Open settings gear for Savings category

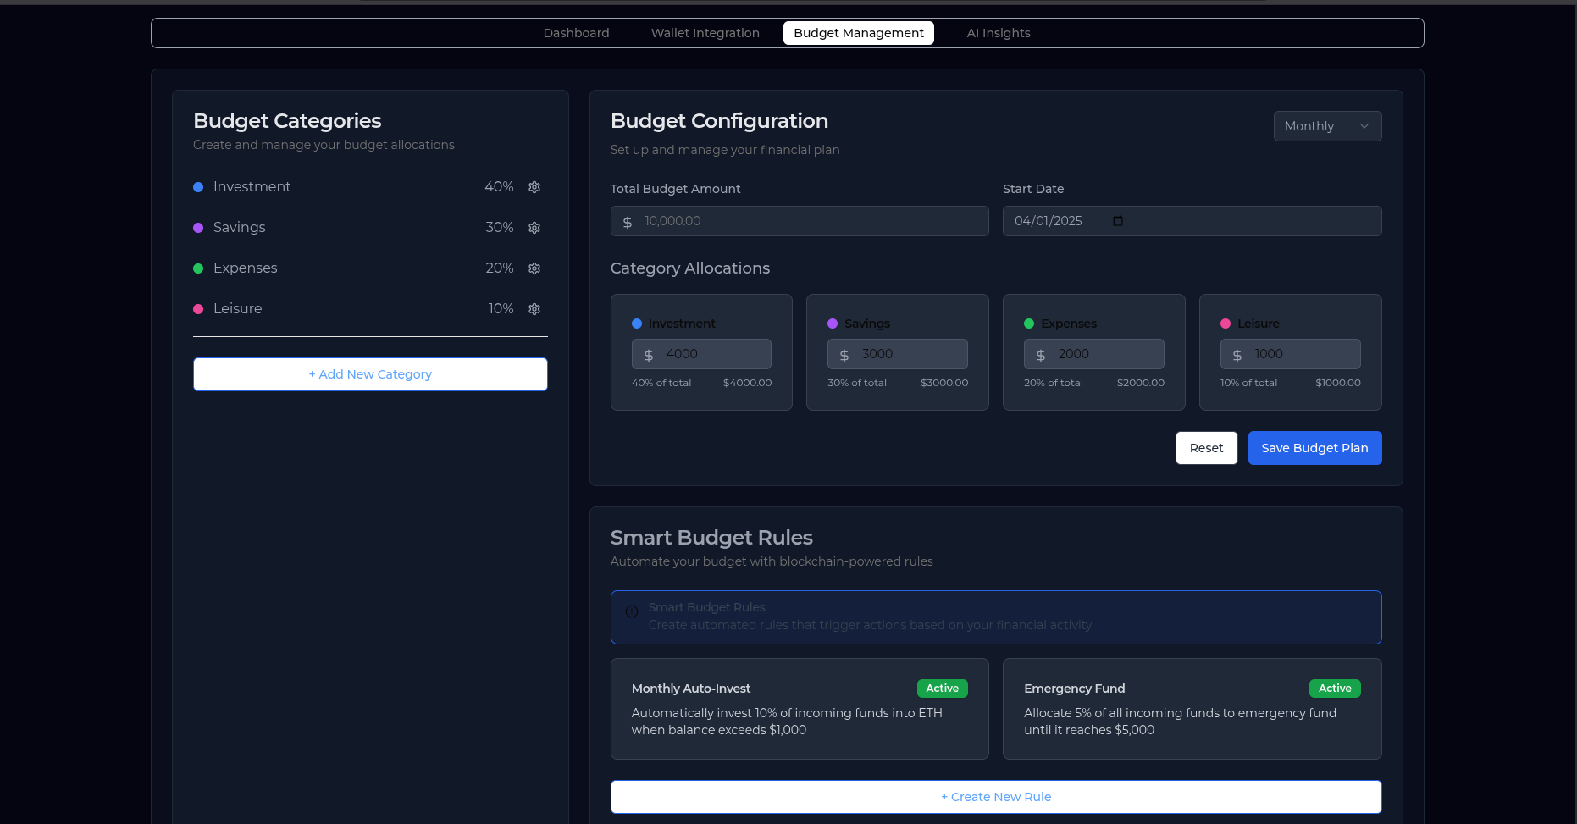click(x=534, y=228)
